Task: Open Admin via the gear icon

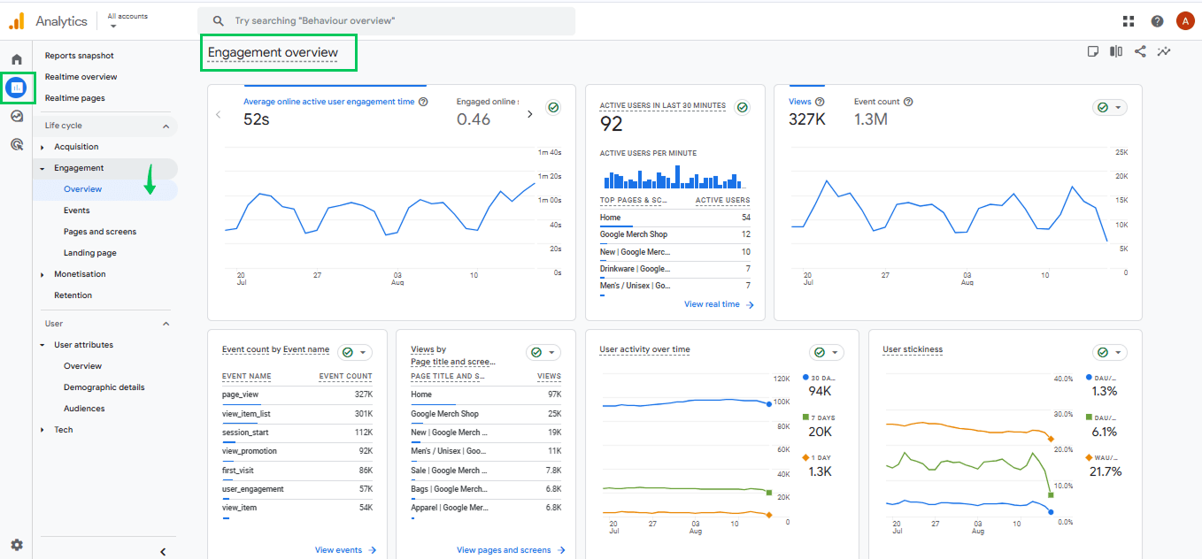Action: click(16, 545)
